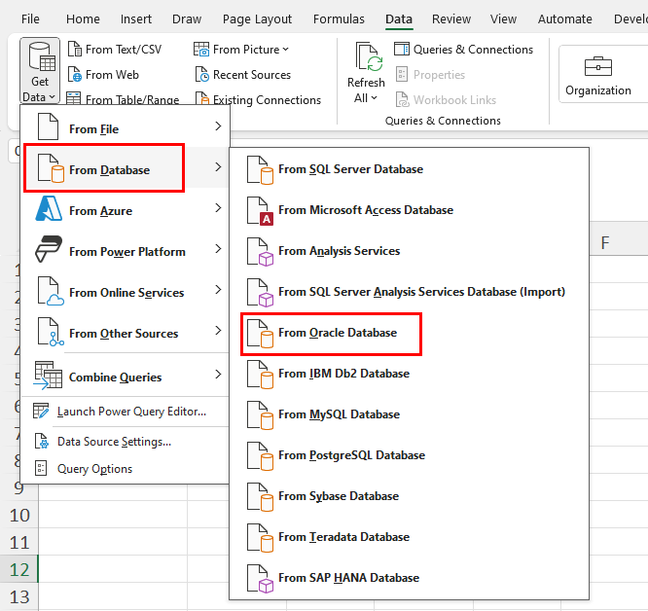Screen dimensions: 648x611
Task: Click the Properties button
Action: click(430, 75)
